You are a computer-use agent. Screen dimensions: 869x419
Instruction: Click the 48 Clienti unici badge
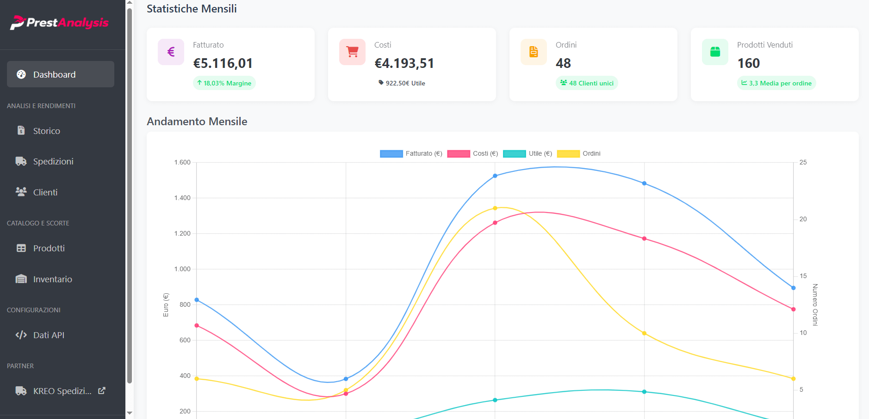pos(587,83)
